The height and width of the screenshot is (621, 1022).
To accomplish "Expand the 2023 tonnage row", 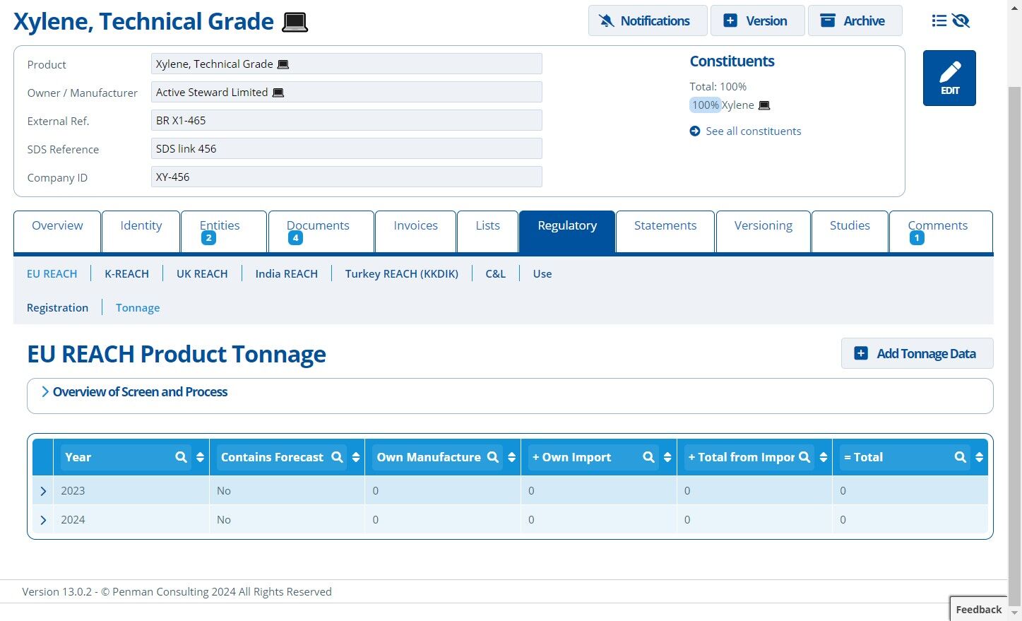I will tap(43, 491).
